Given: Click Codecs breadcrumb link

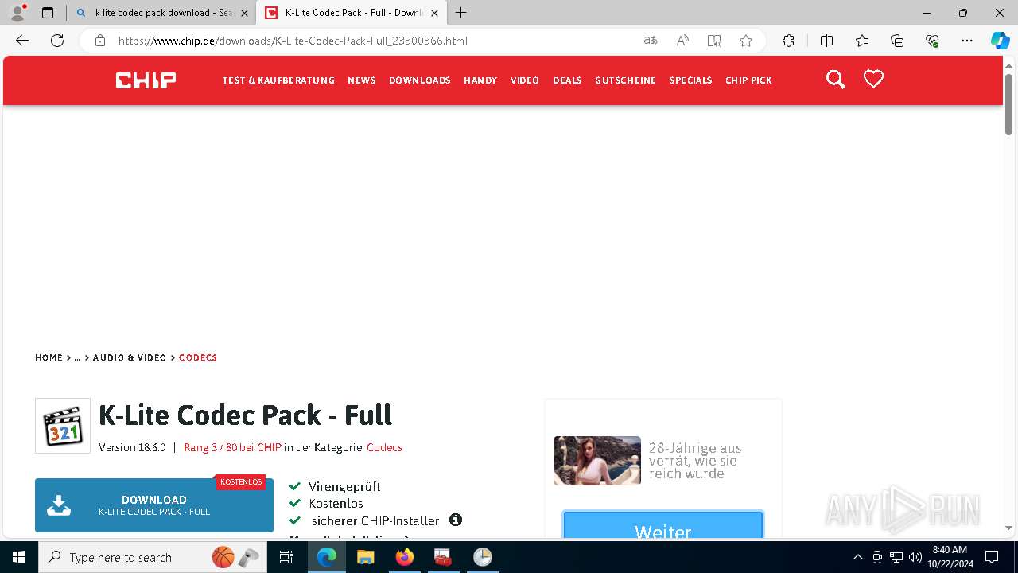Looking at the screenshot, I should (x=198, y=357).
